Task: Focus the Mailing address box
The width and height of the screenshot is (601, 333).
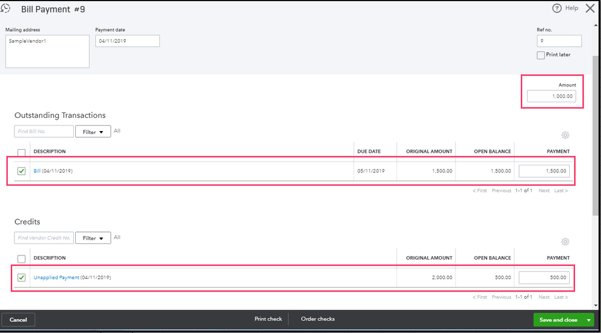Action: [47, 51]
